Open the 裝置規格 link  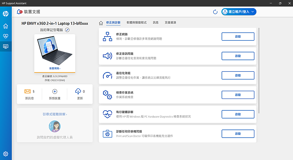pyautogui.click(x=55, y=68)
